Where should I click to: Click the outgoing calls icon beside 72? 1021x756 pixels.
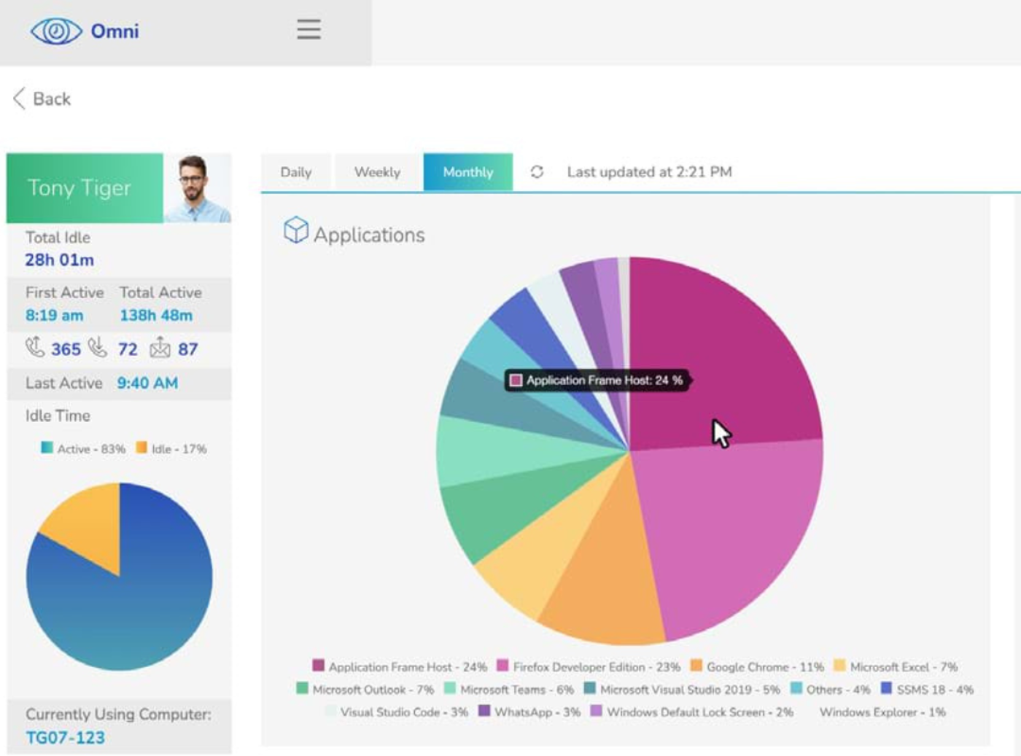[97, 347]
